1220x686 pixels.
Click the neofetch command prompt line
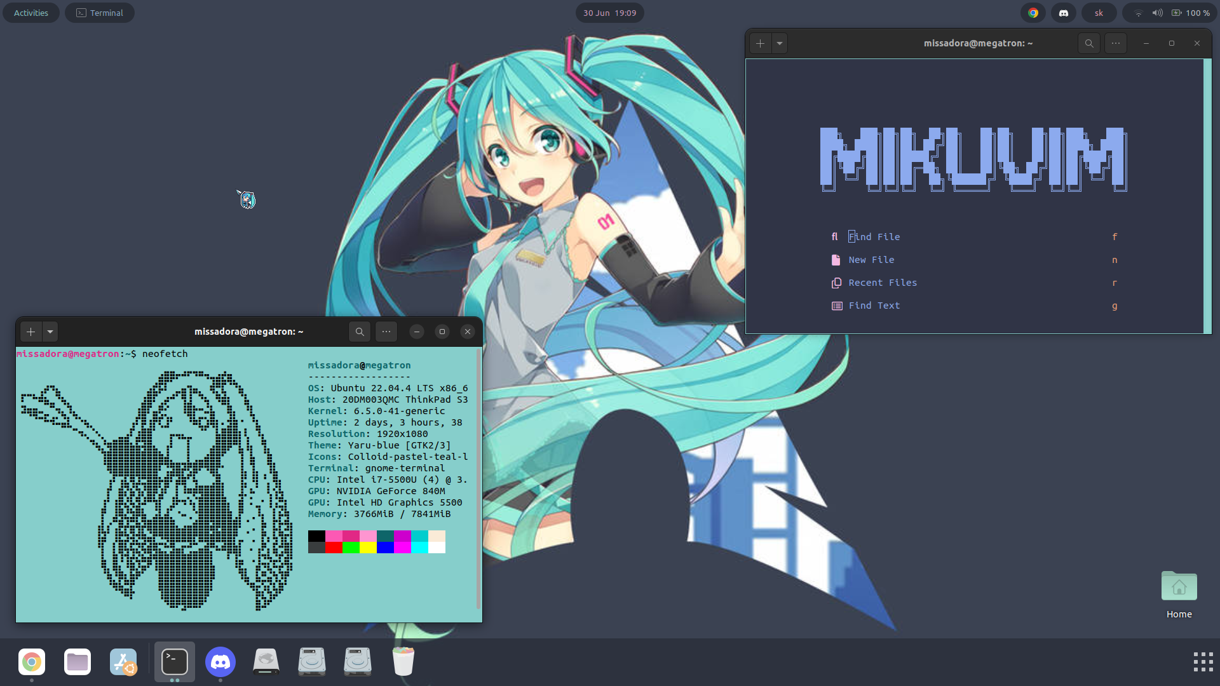coord(102,354)
